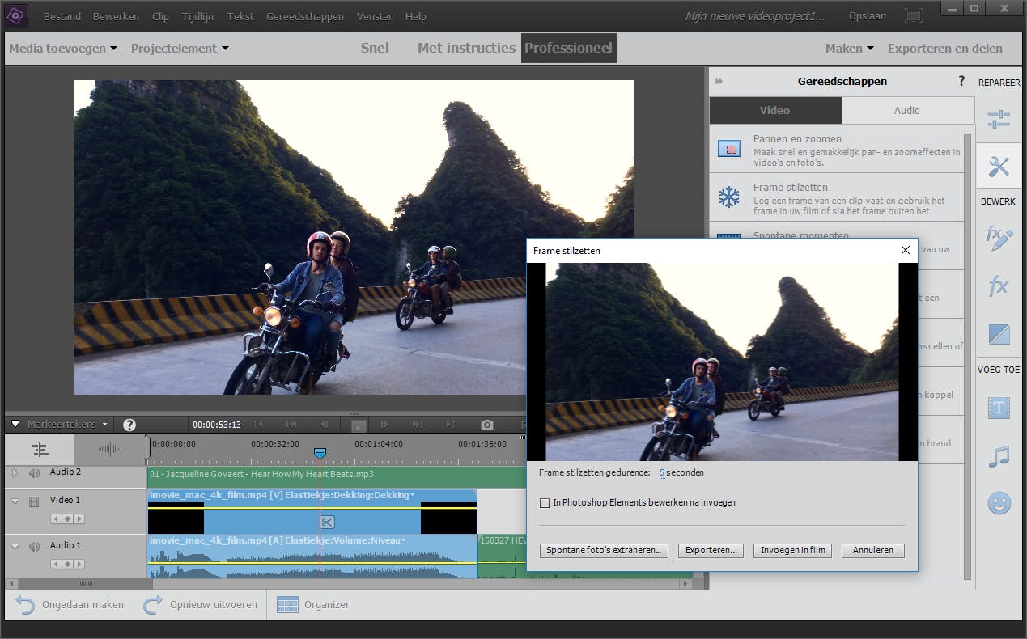
Task: Mute the Audio 2 track speaker
Action: click(34, 473)
